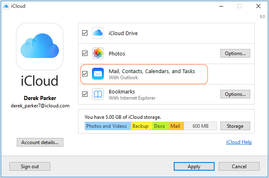Screen dimensions: 269x178
Task: Click the iCloud Drive cloud icon
Action: click(98, 33)
